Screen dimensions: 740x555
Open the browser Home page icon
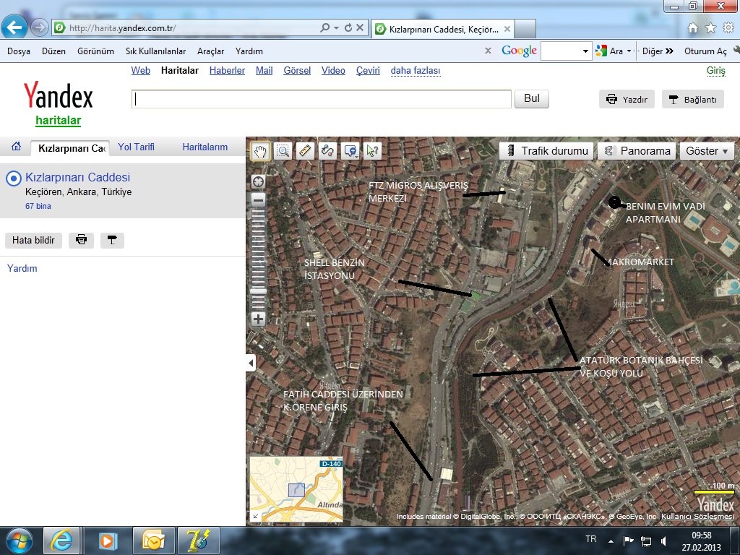coord(693,28)
